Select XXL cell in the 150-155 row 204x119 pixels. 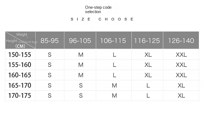181,55
